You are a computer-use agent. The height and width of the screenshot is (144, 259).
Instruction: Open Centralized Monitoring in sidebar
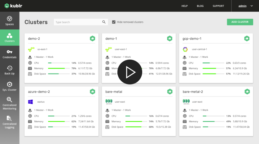point(10,104)
